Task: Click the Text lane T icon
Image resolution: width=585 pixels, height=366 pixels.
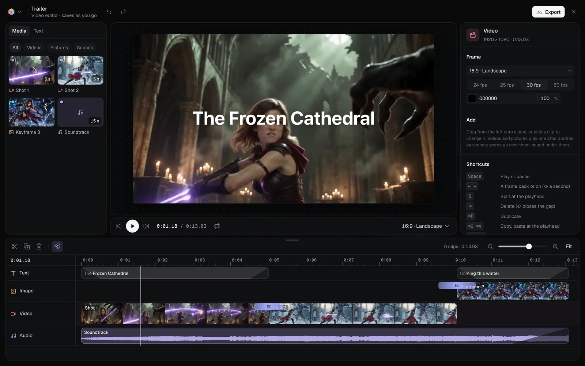Action: (x=14, y=273)
